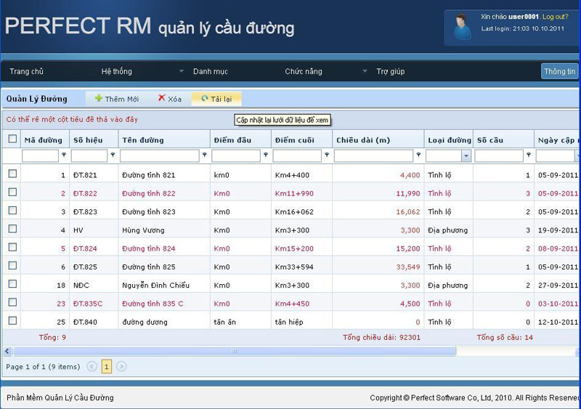Go to previous page arrow in pager
This screenshot has width=581, height=409.
coord(92,366)
